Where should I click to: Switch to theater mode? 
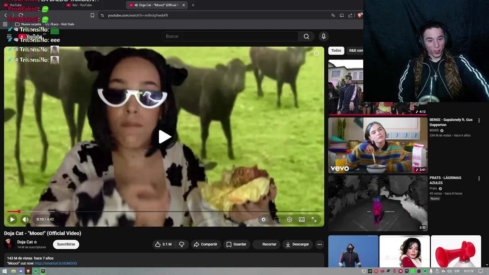[302, 220]
